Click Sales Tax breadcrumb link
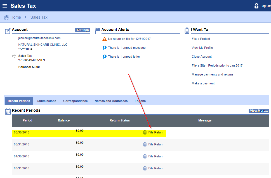 coord(39,17)
